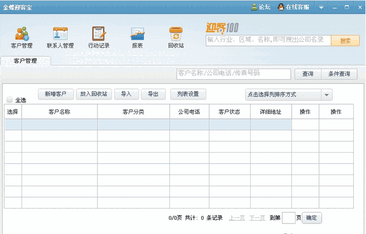366x234 pixels.
Task: Open 报表 reports chart icon
Action: [x=138, y=34]
